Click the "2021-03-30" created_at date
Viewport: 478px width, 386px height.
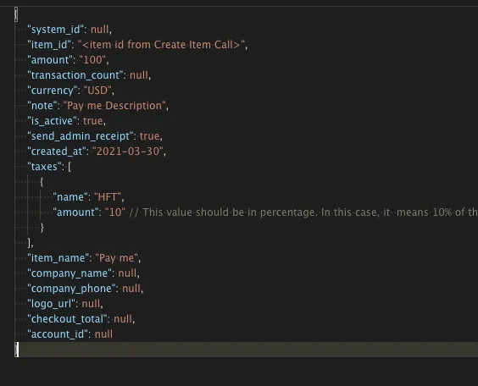[x=128, y=152]
